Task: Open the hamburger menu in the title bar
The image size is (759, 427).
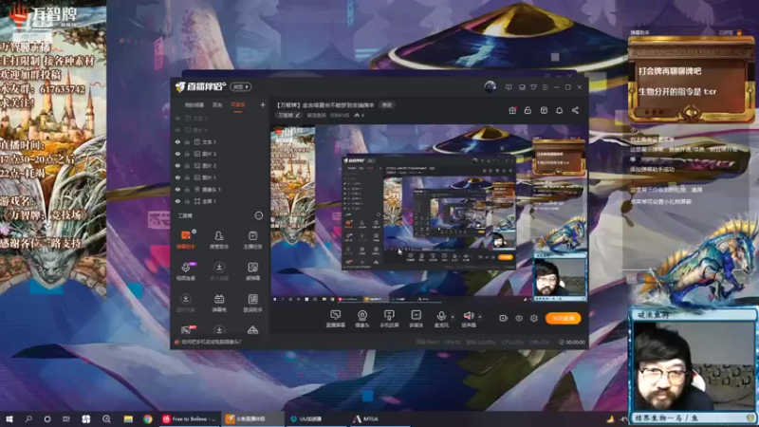Action: tap(545, 87)
